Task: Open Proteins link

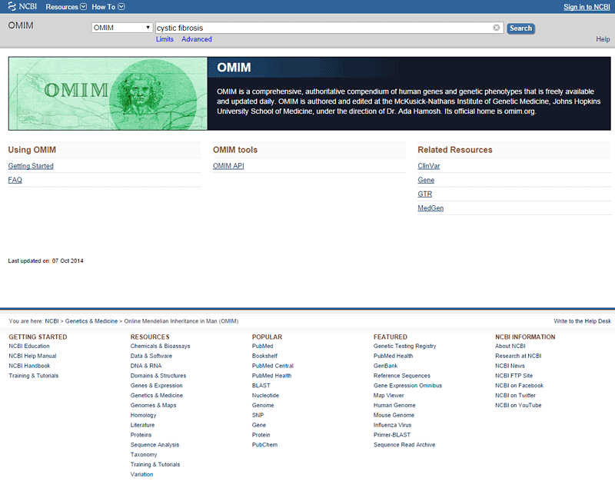Action: click(141, 435)
